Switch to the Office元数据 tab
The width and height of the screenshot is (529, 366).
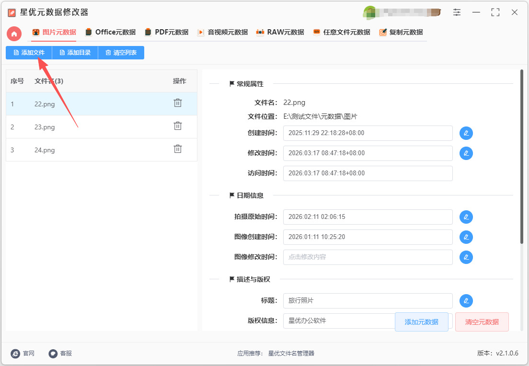(x=110, y=33)
